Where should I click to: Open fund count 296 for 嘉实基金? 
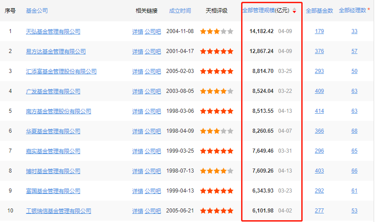[319, 151]
